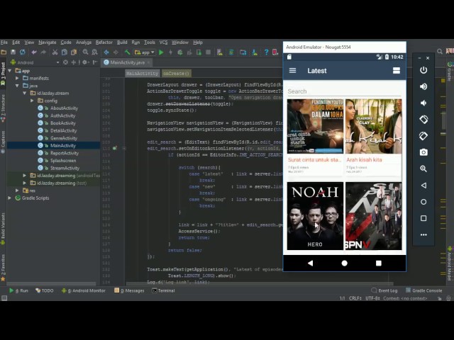Click the Paste clipboard icon

point(74,52)
